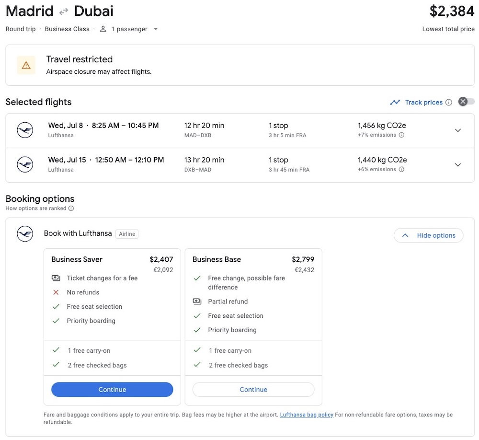Collapse booking options with Hide options
Screen dimensions: 479x440
428,235
